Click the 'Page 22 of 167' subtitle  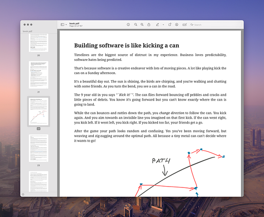coord(76,26)
